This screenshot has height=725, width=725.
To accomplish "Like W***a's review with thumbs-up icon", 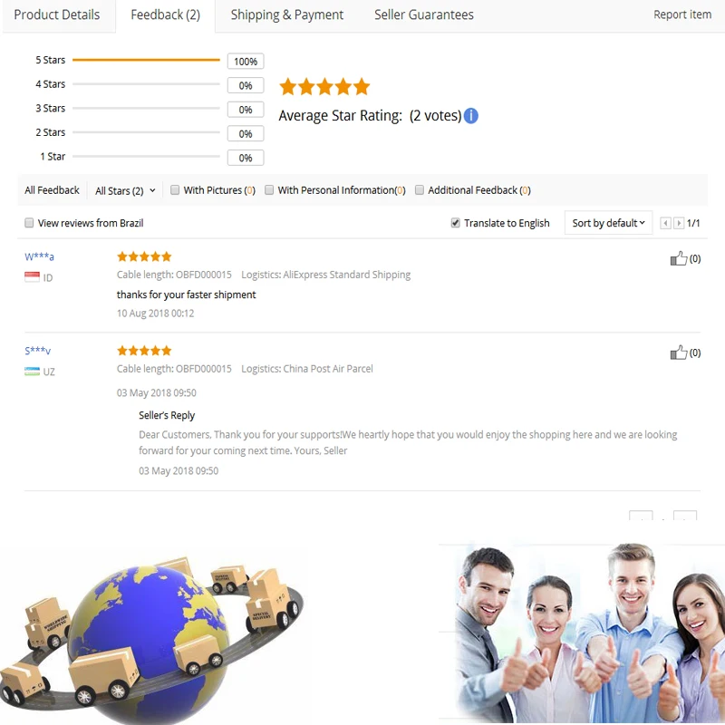I will pos(678,258).
